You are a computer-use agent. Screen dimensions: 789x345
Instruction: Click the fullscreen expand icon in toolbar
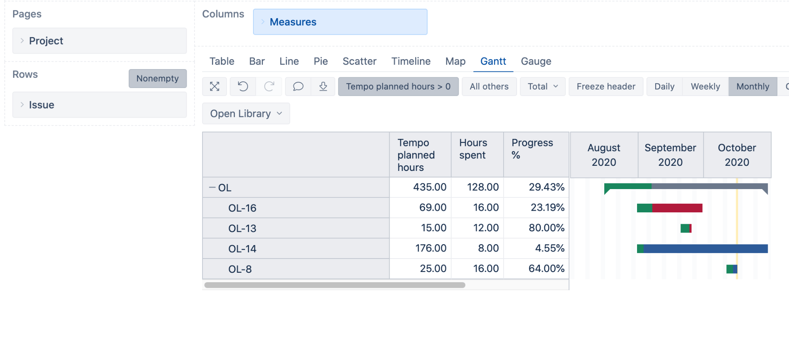tap(214, 86)
